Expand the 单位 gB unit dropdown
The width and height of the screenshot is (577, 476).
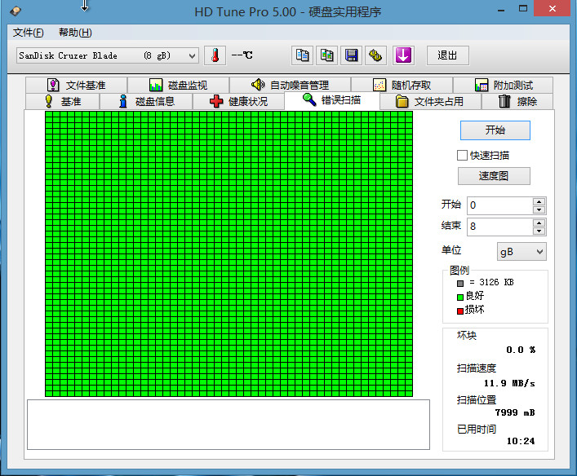click(x=522, y=252)
